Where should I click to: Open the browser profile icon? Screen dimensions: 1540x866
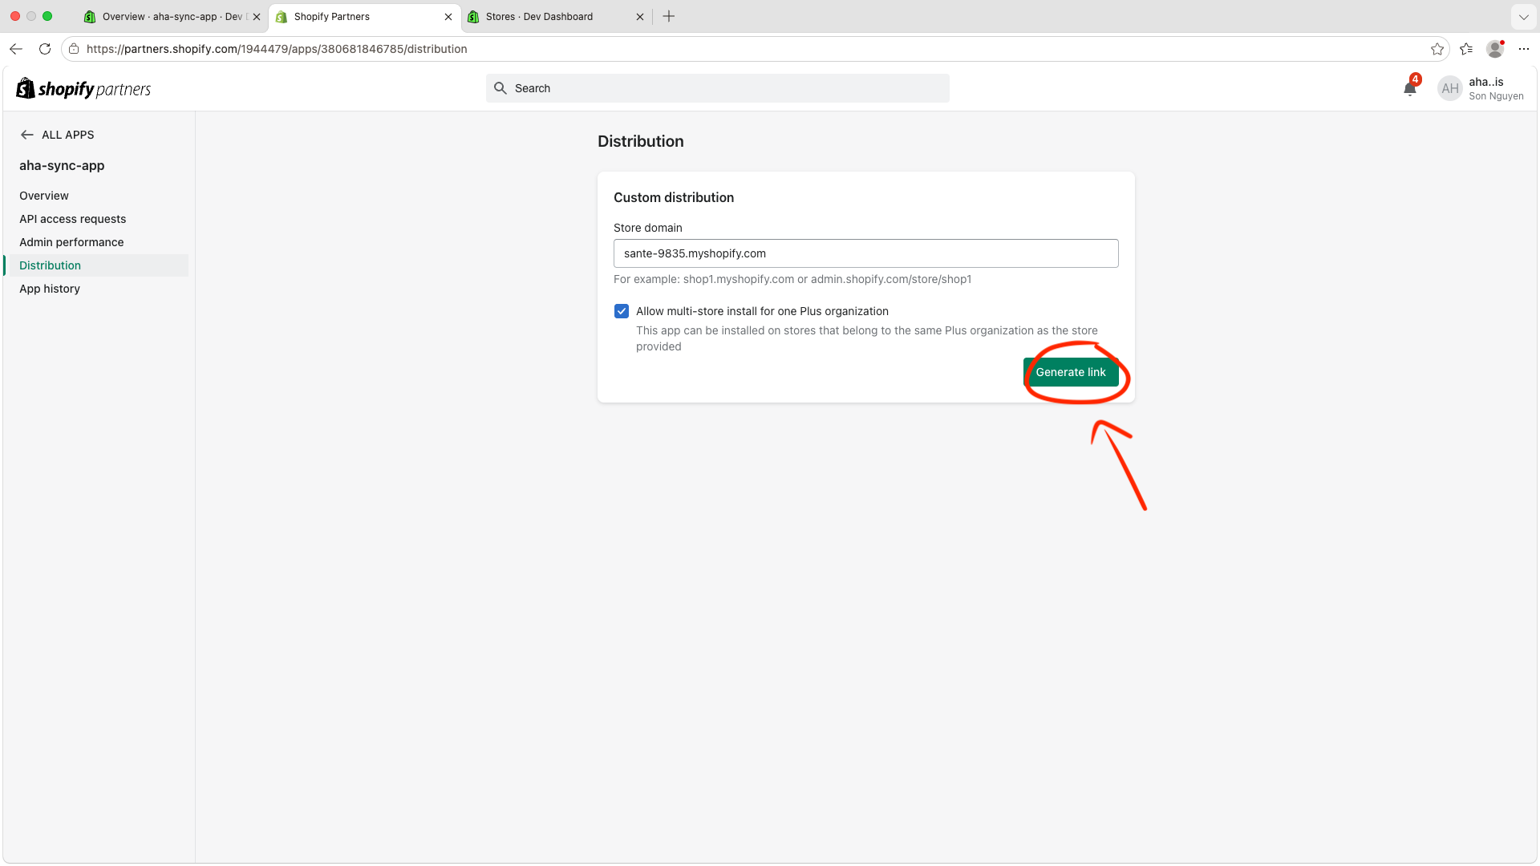tap(1495, 49)
